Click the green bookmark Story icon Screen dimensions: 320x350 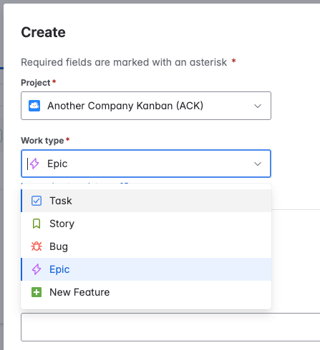[37, 224]
